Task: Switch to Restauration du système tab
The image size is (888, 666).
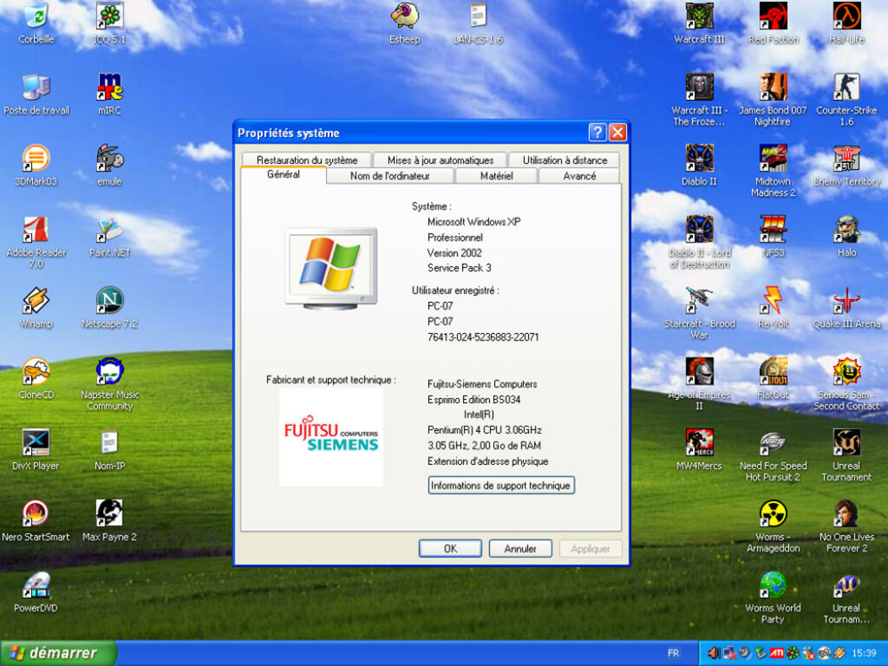Action: (306, 160)
